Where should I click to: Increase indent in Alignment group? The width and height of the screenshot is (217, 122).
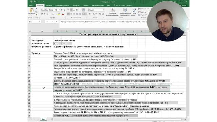coord(80,14)
